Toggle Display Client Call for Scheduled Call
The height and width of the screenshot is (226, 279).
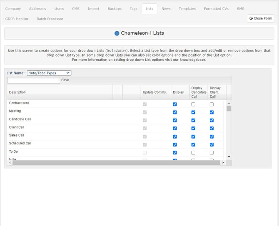click(x=212, y=144)
